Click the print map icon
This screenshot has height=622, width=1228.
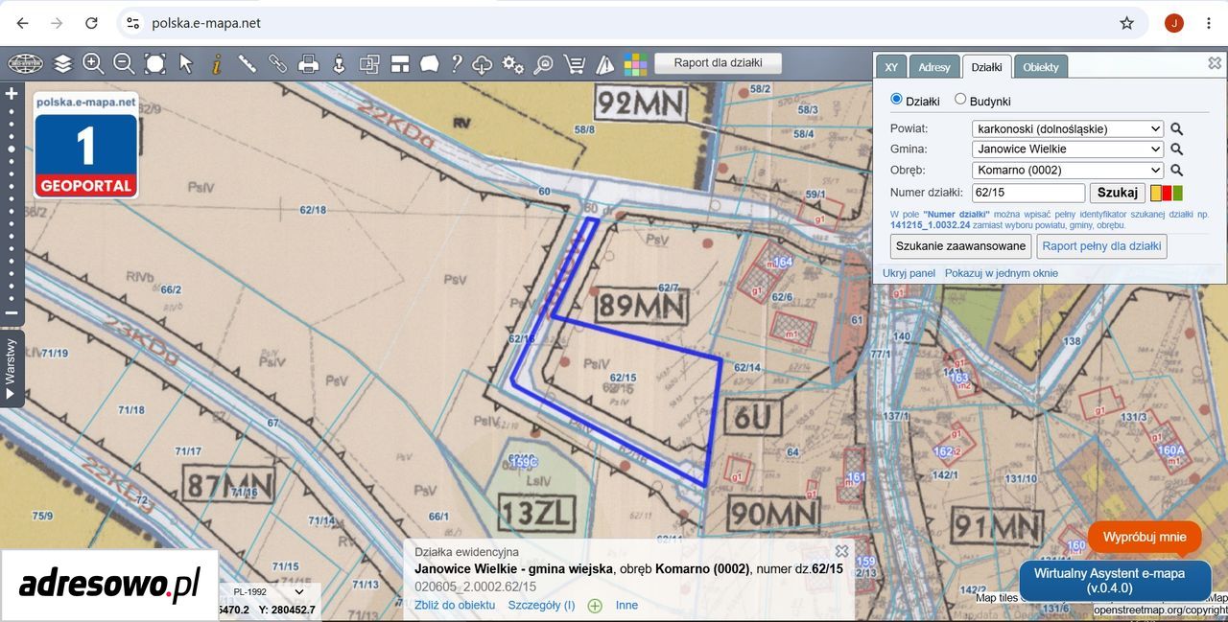pyautogui.click(x=308, y=64)
